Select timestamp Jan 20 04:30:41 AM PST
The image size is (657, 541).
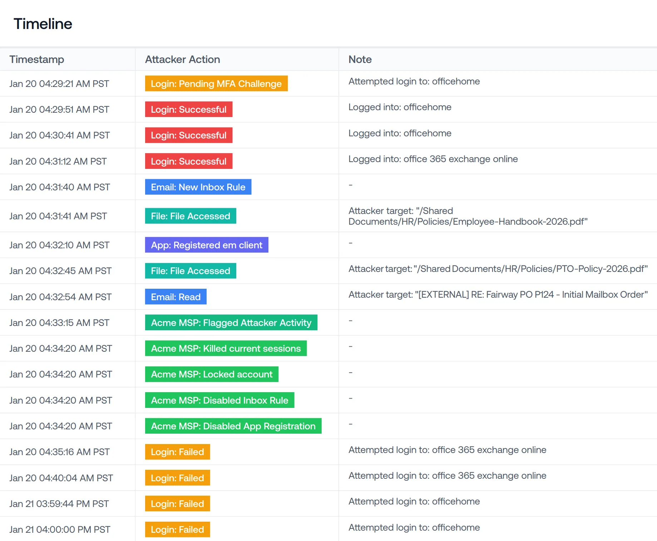click(60, 135)
